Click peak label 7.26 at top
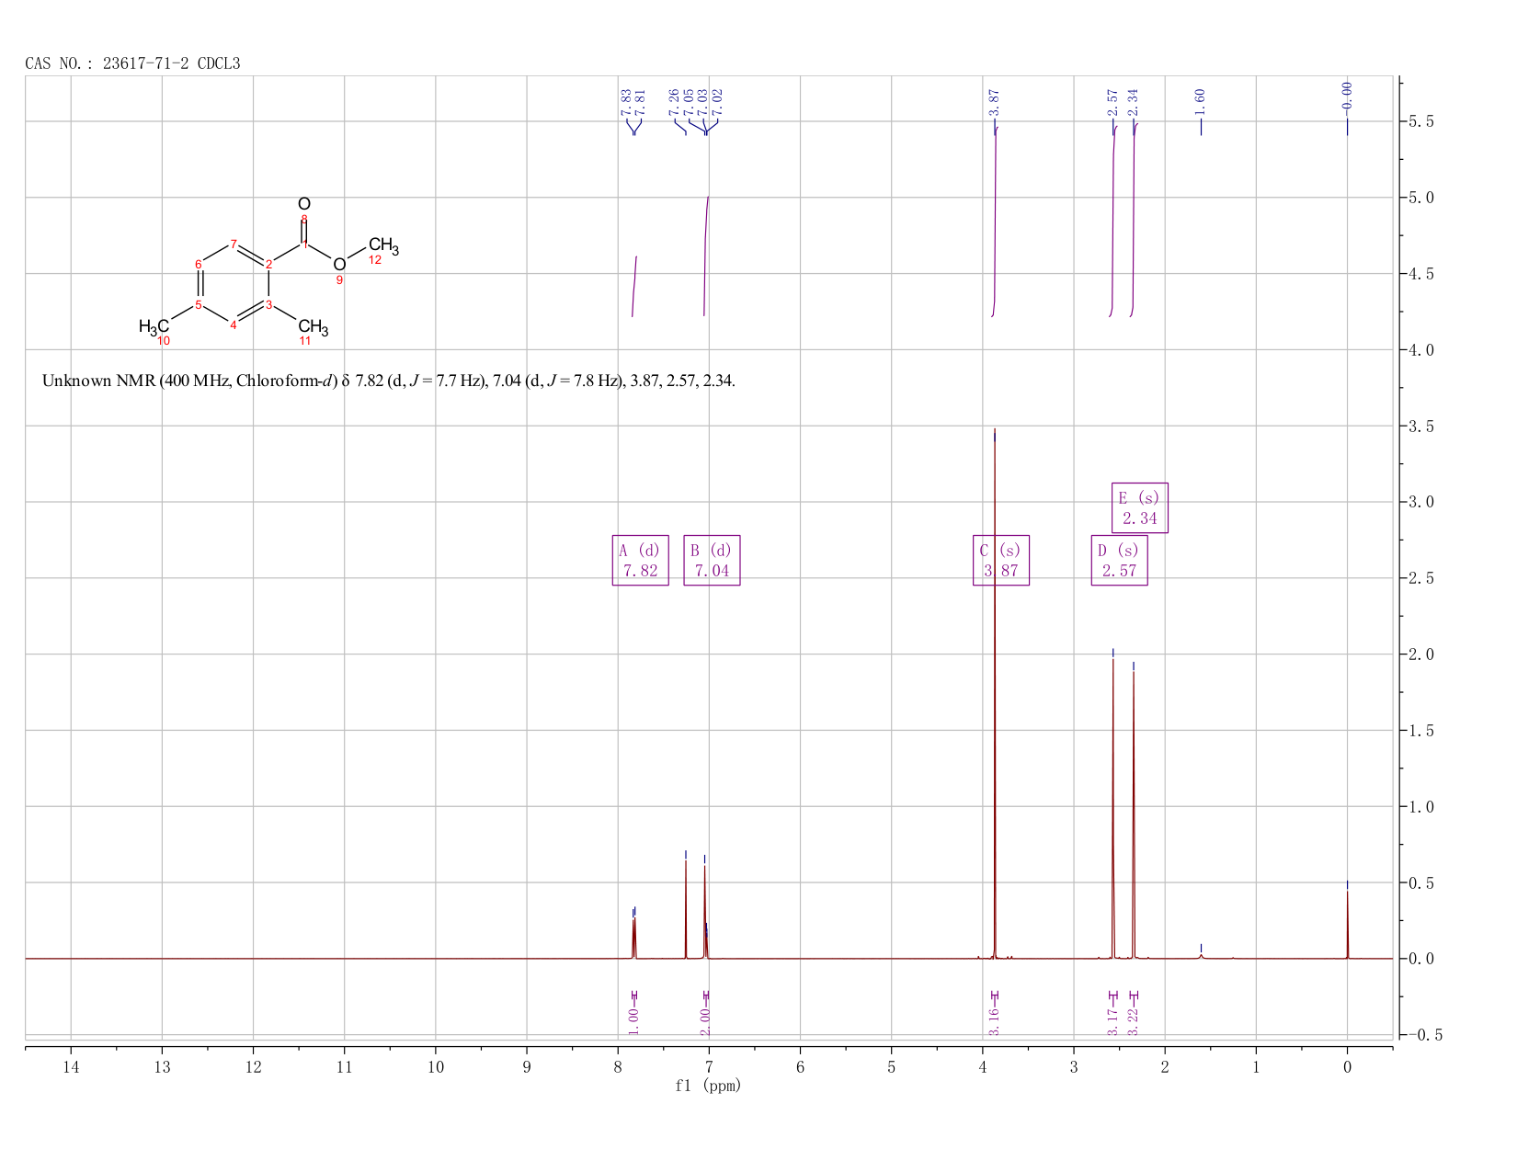Screen dimensions: 1517x1172 coord(673,101)
